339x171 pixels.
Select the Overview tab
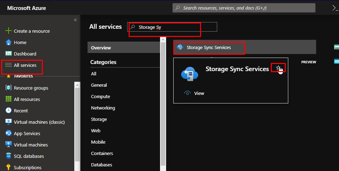(124, 48)
